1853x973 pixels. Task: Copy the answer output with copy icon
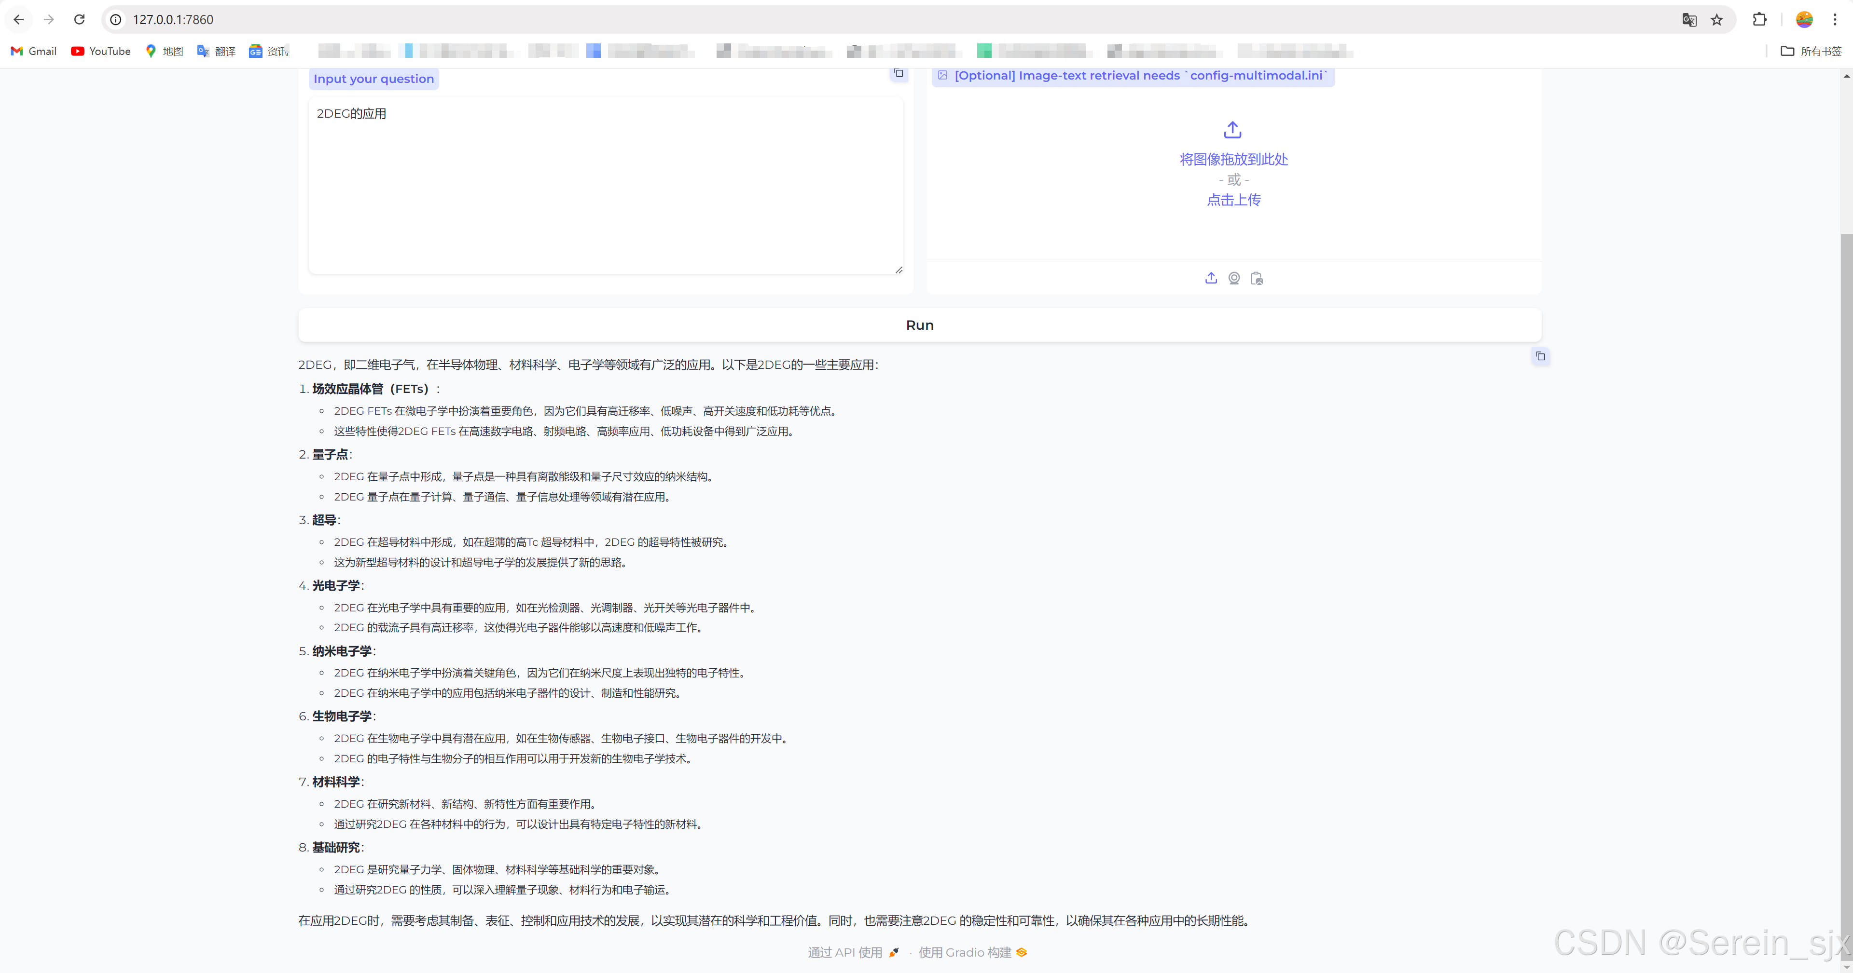[x=1540, y=356]
